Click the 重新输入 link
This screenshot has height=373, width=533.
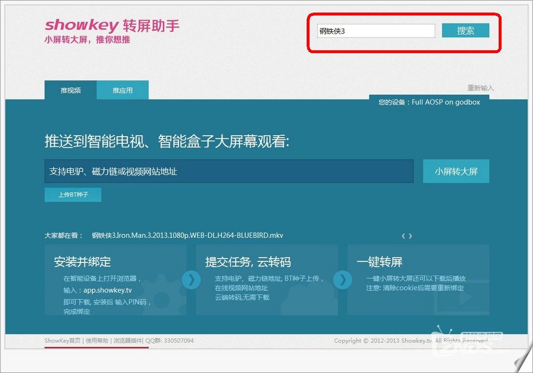click(x=480, y=88)
